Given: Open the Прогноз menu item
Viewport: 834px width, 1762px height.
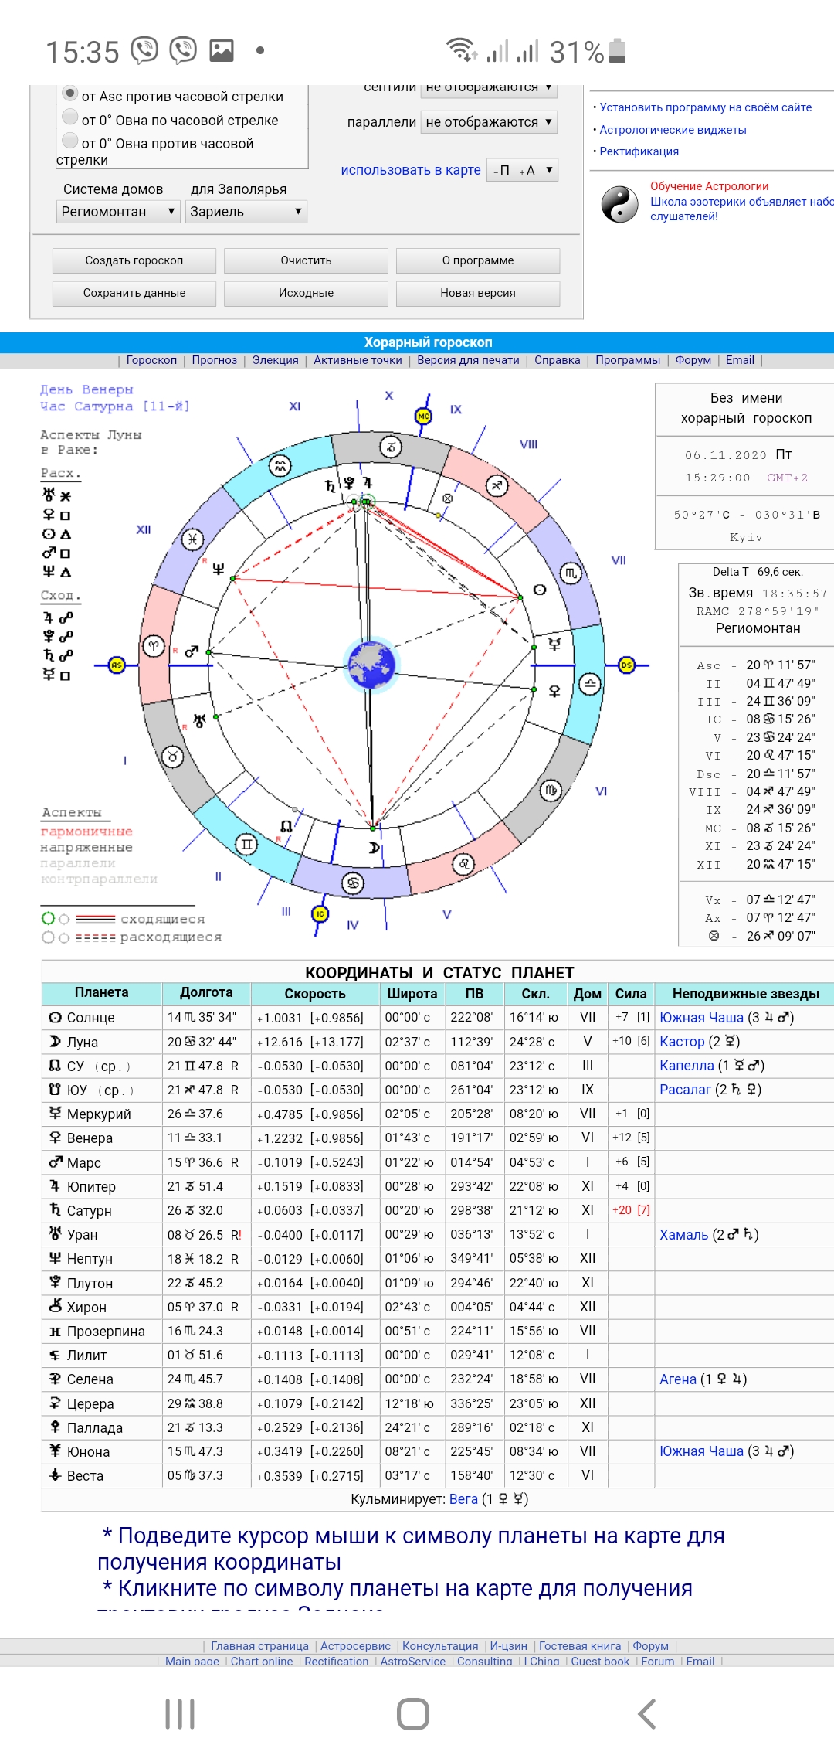Looking at the screenshot, I should click(x=214, y=360).
